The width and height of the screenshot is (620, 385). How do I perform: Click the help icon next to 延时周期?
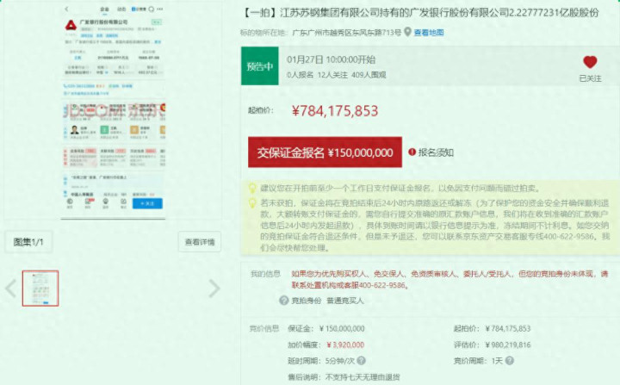point(361,361)
